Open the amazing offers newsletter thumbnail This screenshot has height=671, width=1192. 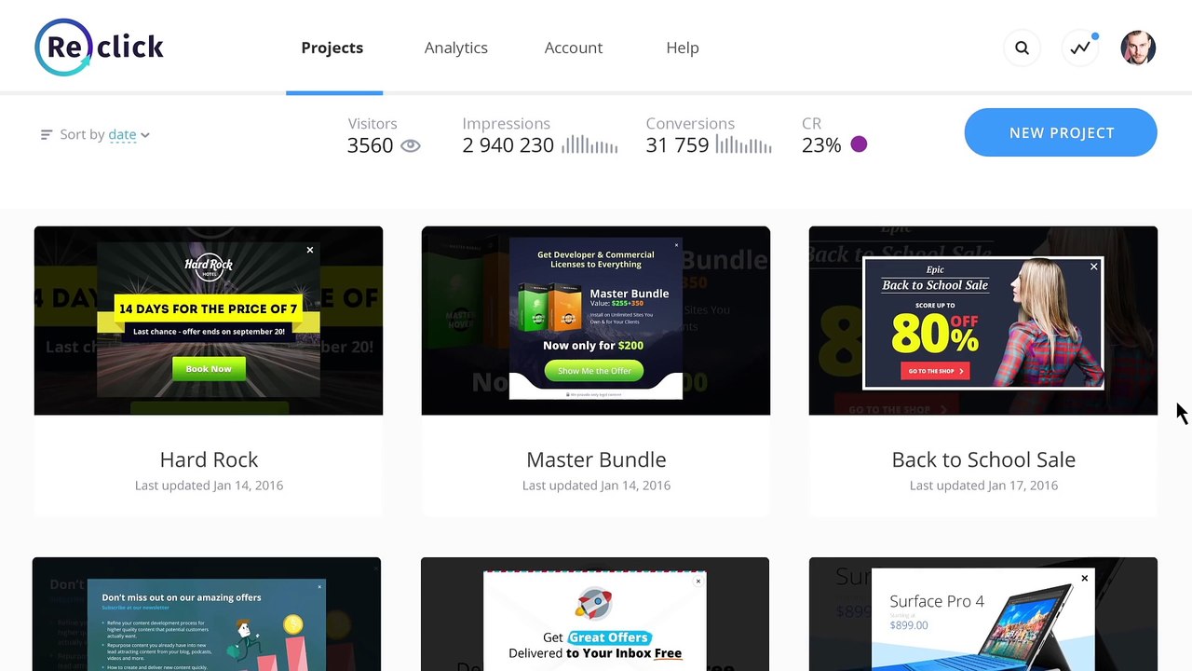[x=207, y=614]
